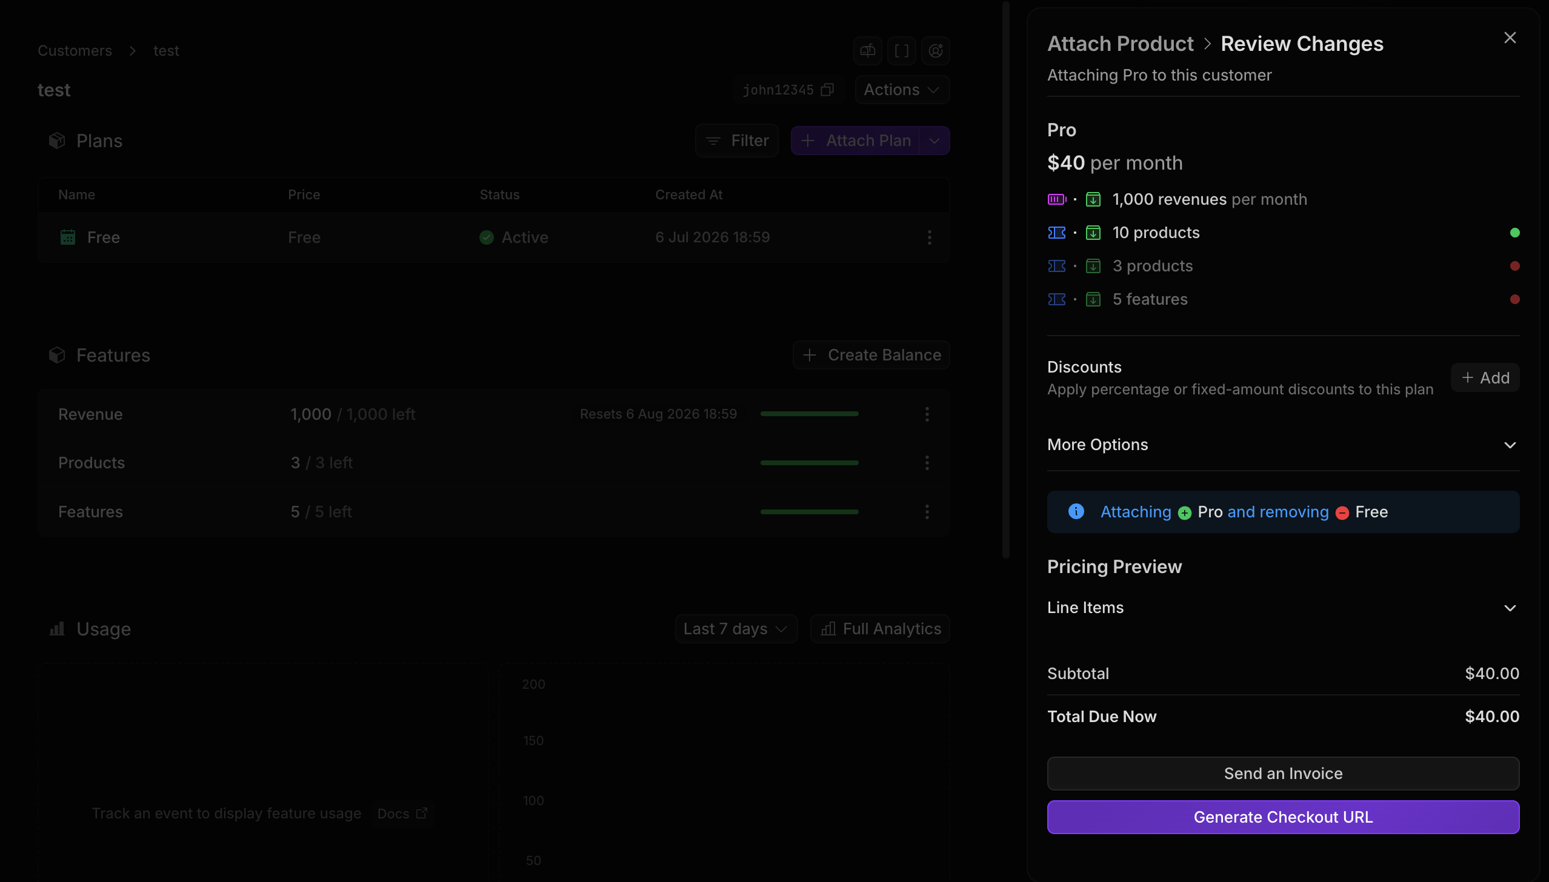Click 'Resets 6 Aug 2026 18:59' text

coord(658,414)
